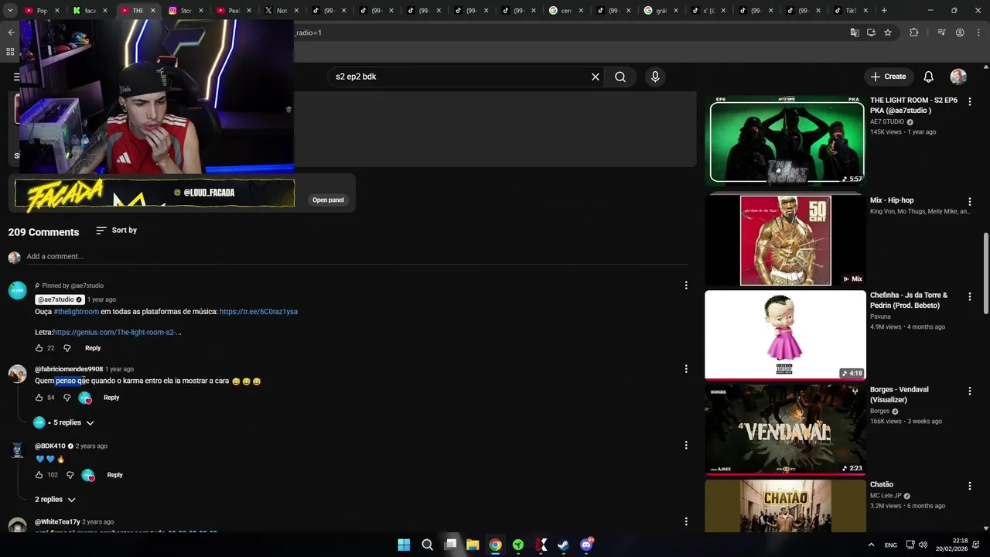Open options for Chatão video
Screen dimensions: 990x557
tap(969, 486)
